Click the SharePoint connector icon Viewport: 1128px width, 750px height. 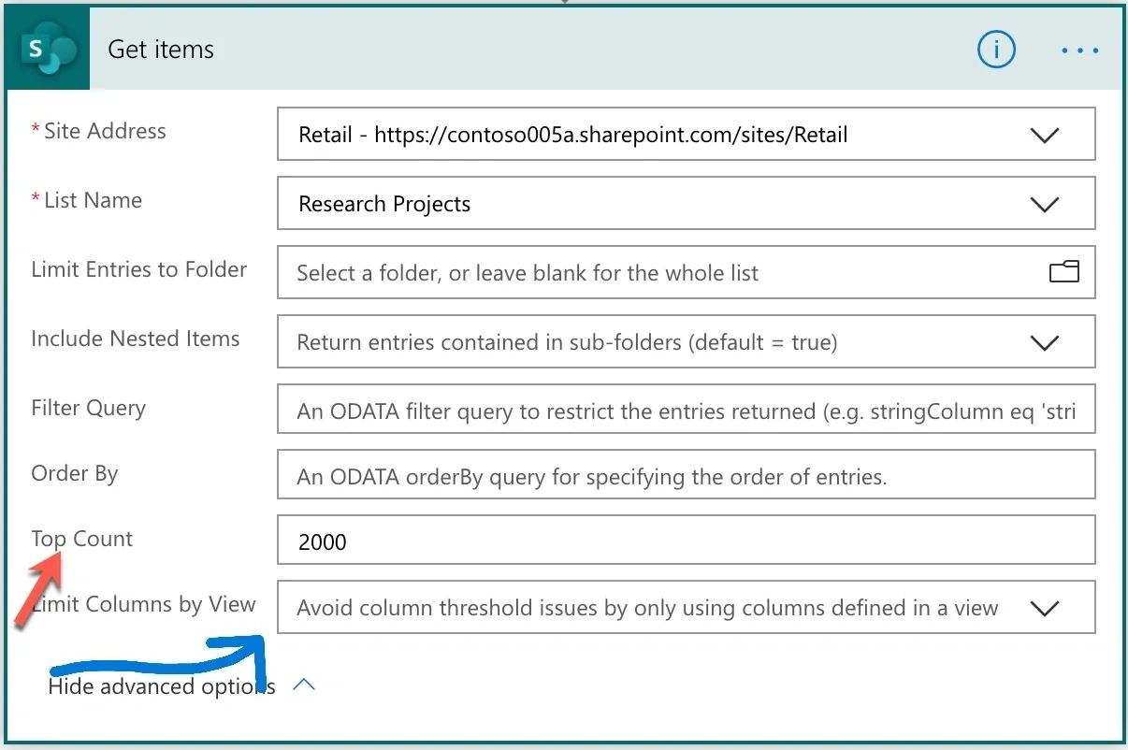click(x=49, y=50)
